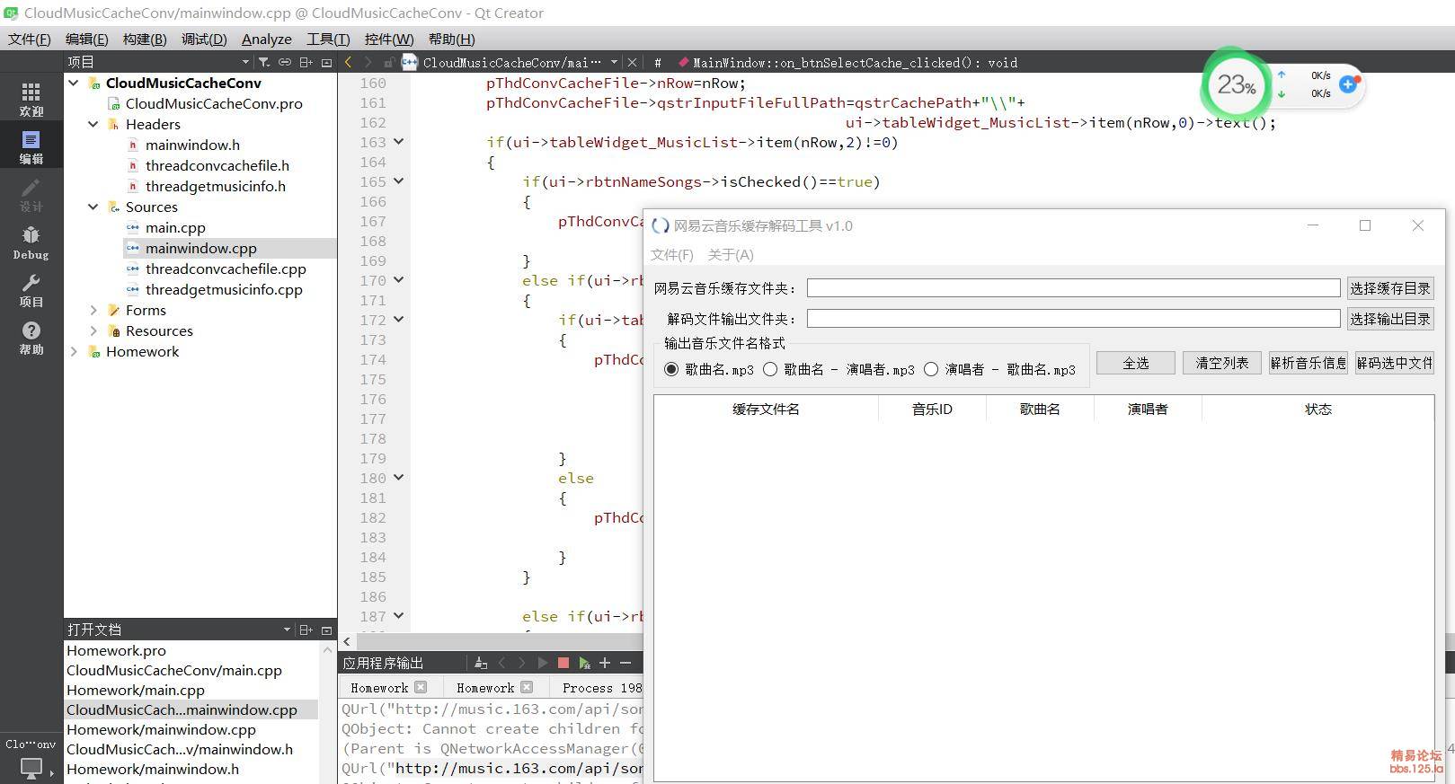
Task: Click 选择缓存目录 button
Action: coord(1389,288)
